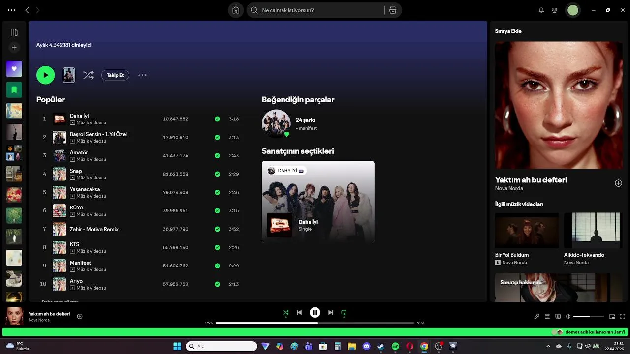
Task: Add Yaktım ah bu defteri to library
Action: [618, 183]
